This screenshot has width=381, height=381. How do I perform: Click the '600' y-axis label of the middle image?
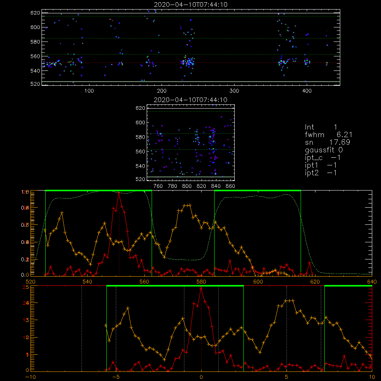pyautogui.click(x=141, y=122)
